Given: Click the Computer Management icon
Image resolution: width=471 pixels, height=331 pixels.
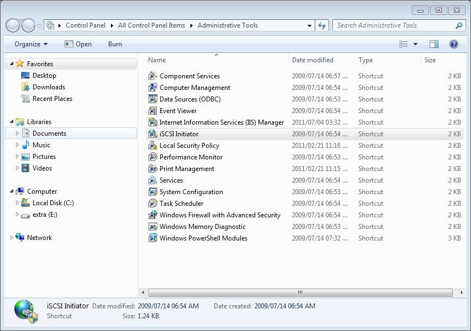Looking at the screenshot, I should [x=152, y=88].
